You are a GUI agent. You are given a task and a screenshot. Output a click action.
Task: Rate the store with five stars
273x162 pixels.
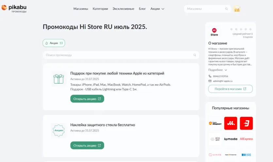(x=251, y=29)
